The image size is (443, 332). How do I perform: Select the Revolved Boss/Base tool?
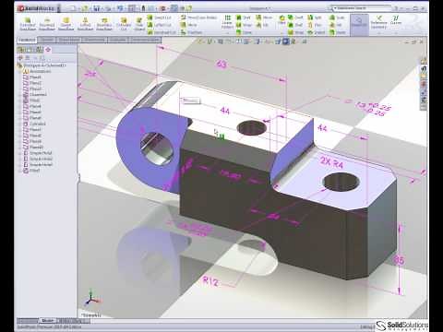click(47, 24)
